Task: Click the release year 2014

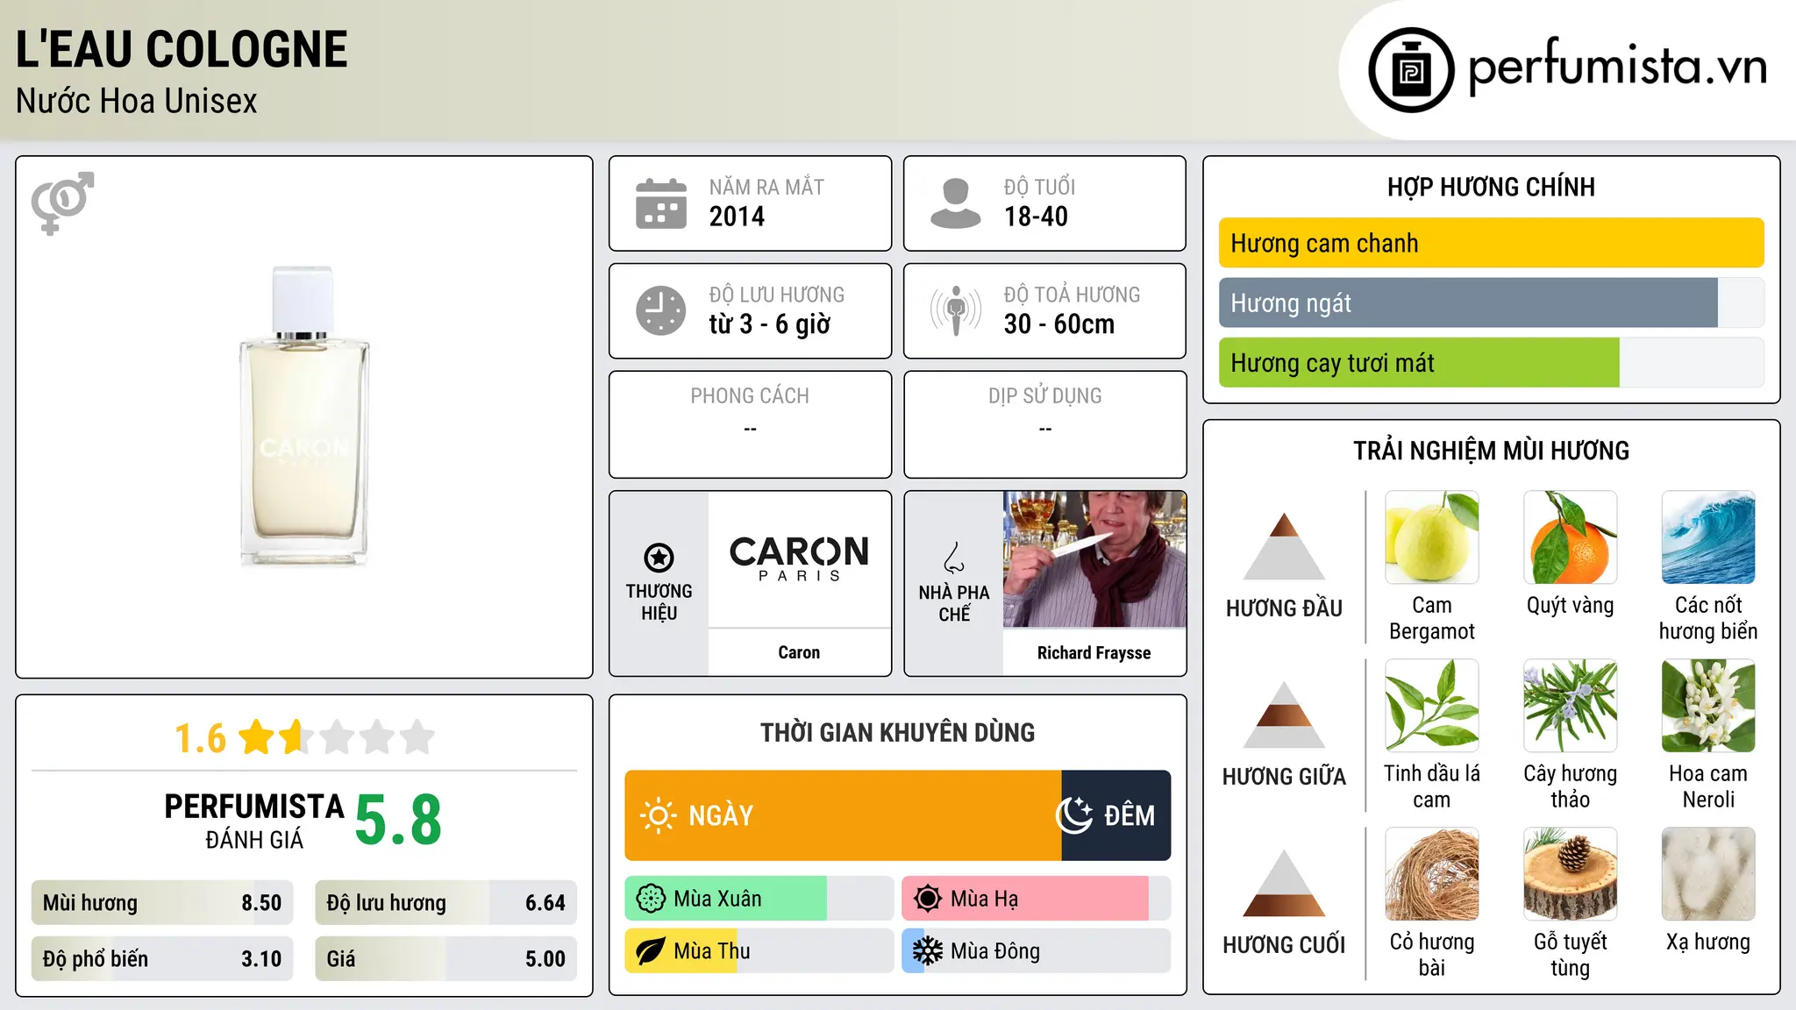Action: [737, 217]
